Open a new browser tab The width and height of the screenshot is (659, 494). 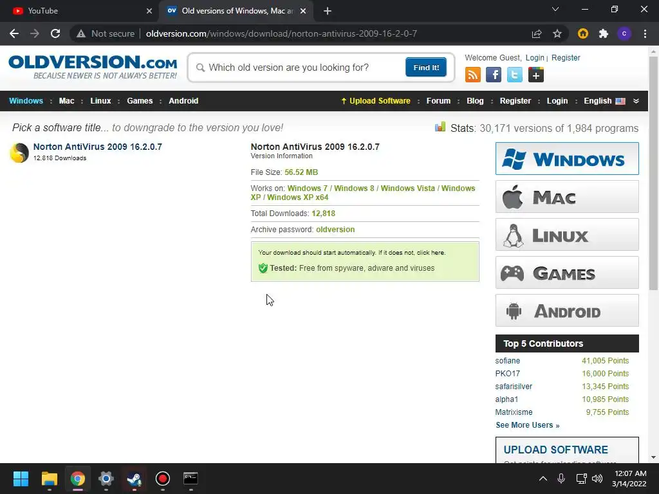pyautogui.click(x=328, y=11)
